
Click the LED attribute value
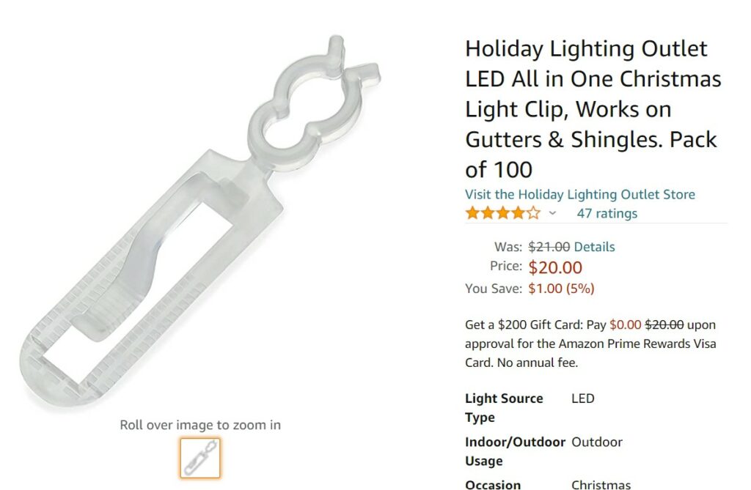click(x=582, y=398)
